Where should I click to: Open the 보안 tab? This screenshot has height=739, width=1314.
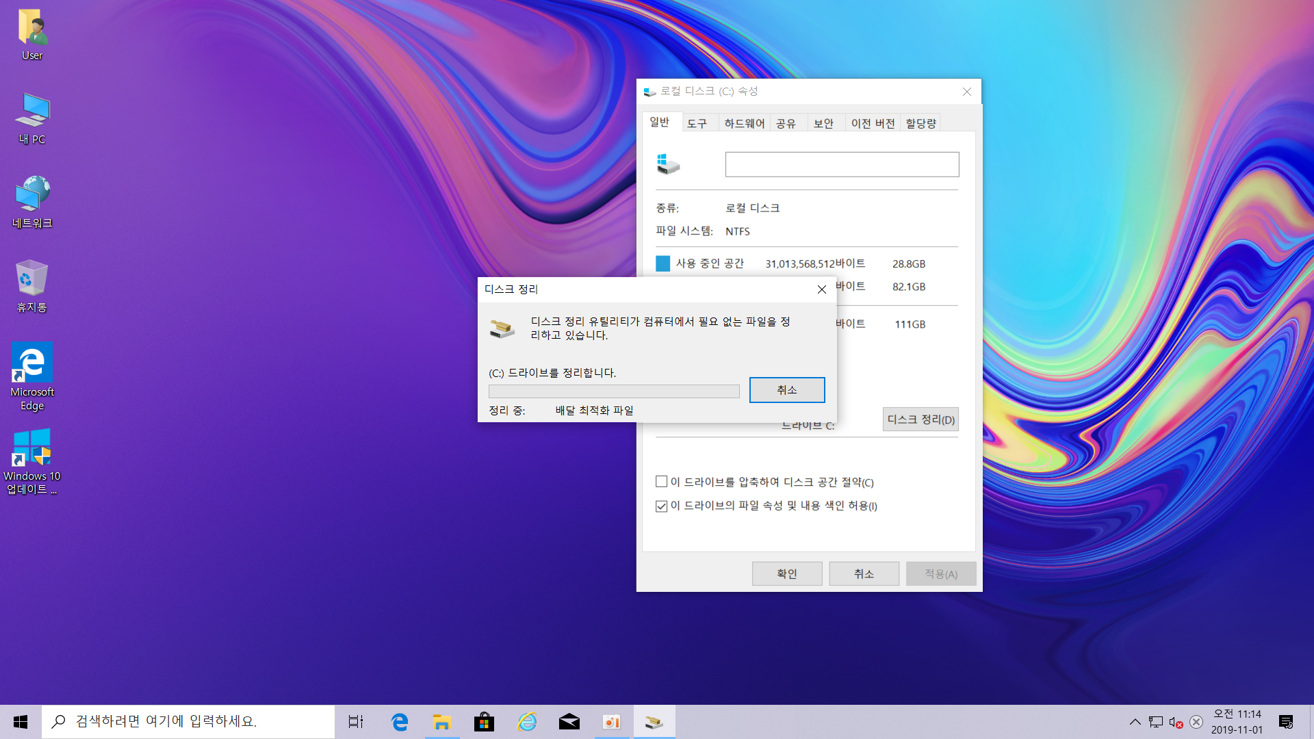(x=823, y=123)
